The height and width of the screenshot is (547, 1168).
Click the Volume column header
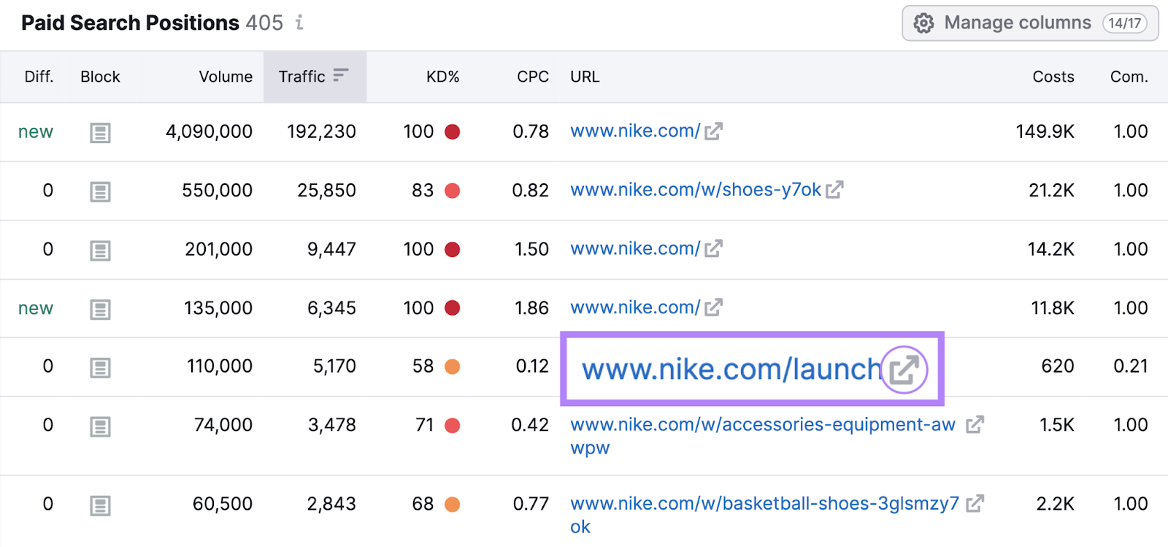click(x=226, y=77)
